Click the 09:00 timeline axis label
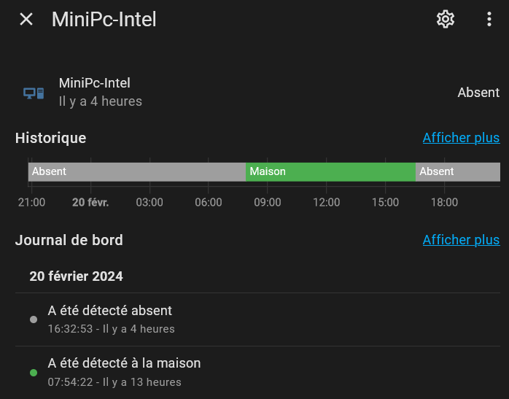The image size is (509, 399). 267,202
